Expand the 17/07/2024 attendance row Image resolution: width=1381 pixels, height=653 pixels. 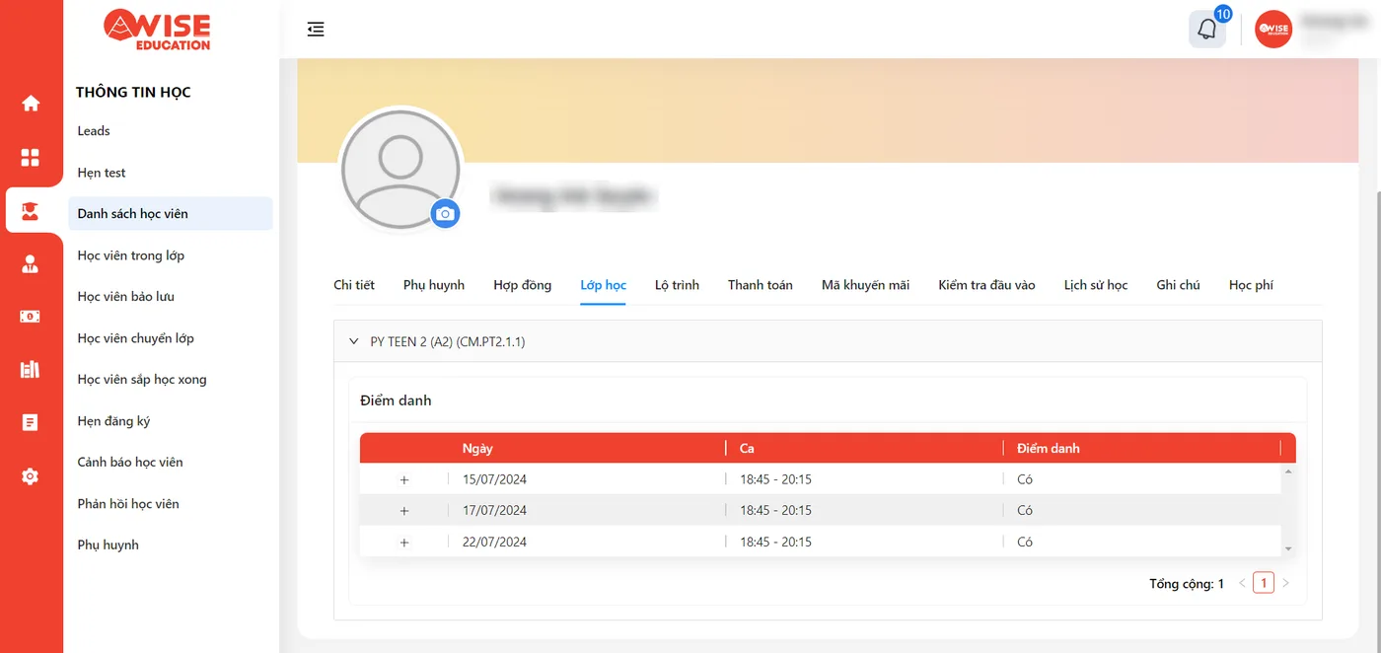[x=404, y=511]
